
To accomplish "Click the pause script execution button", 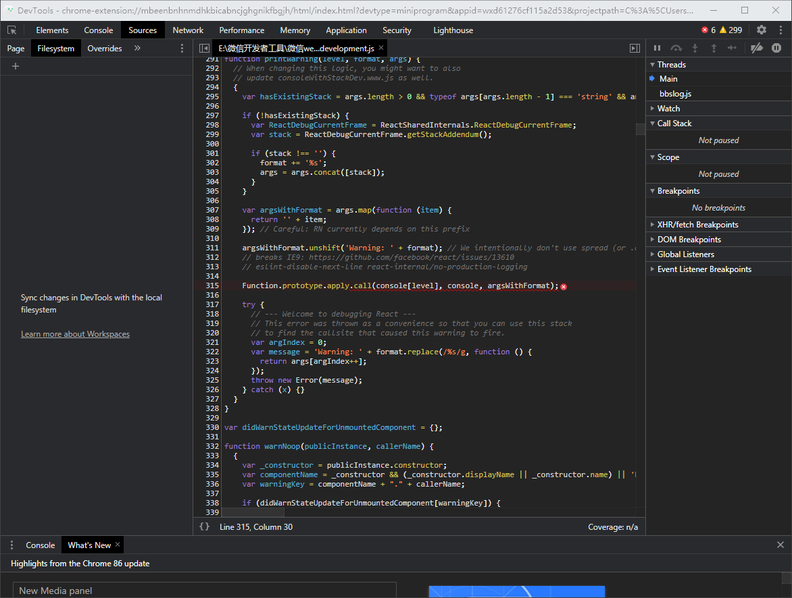I will 657,48.
